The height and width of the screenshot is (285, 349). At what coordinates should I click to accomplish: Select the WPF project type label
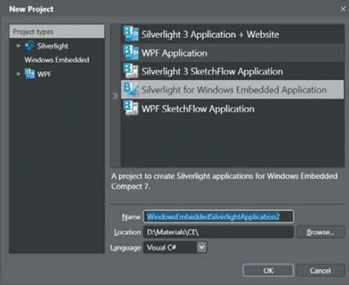coord(44,74)
